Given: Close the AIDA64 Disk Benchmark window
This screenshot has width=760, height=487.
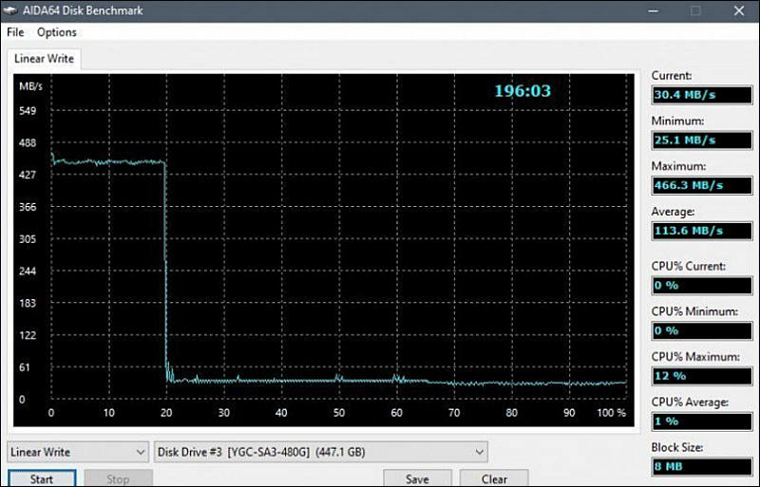Looking at the screenshot, I should tap(739, 10).
